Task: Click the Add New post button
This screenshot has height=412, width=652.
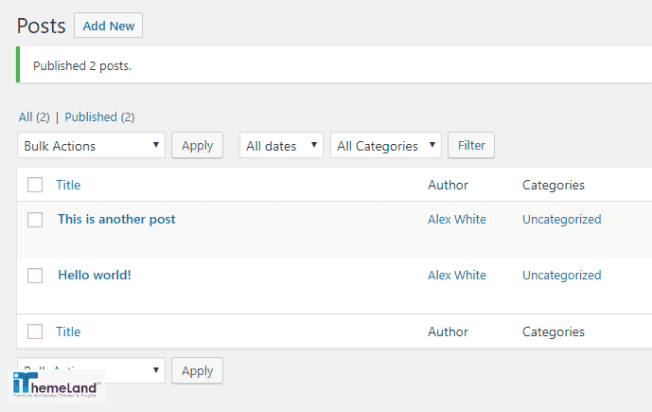Action: (108, 26)
